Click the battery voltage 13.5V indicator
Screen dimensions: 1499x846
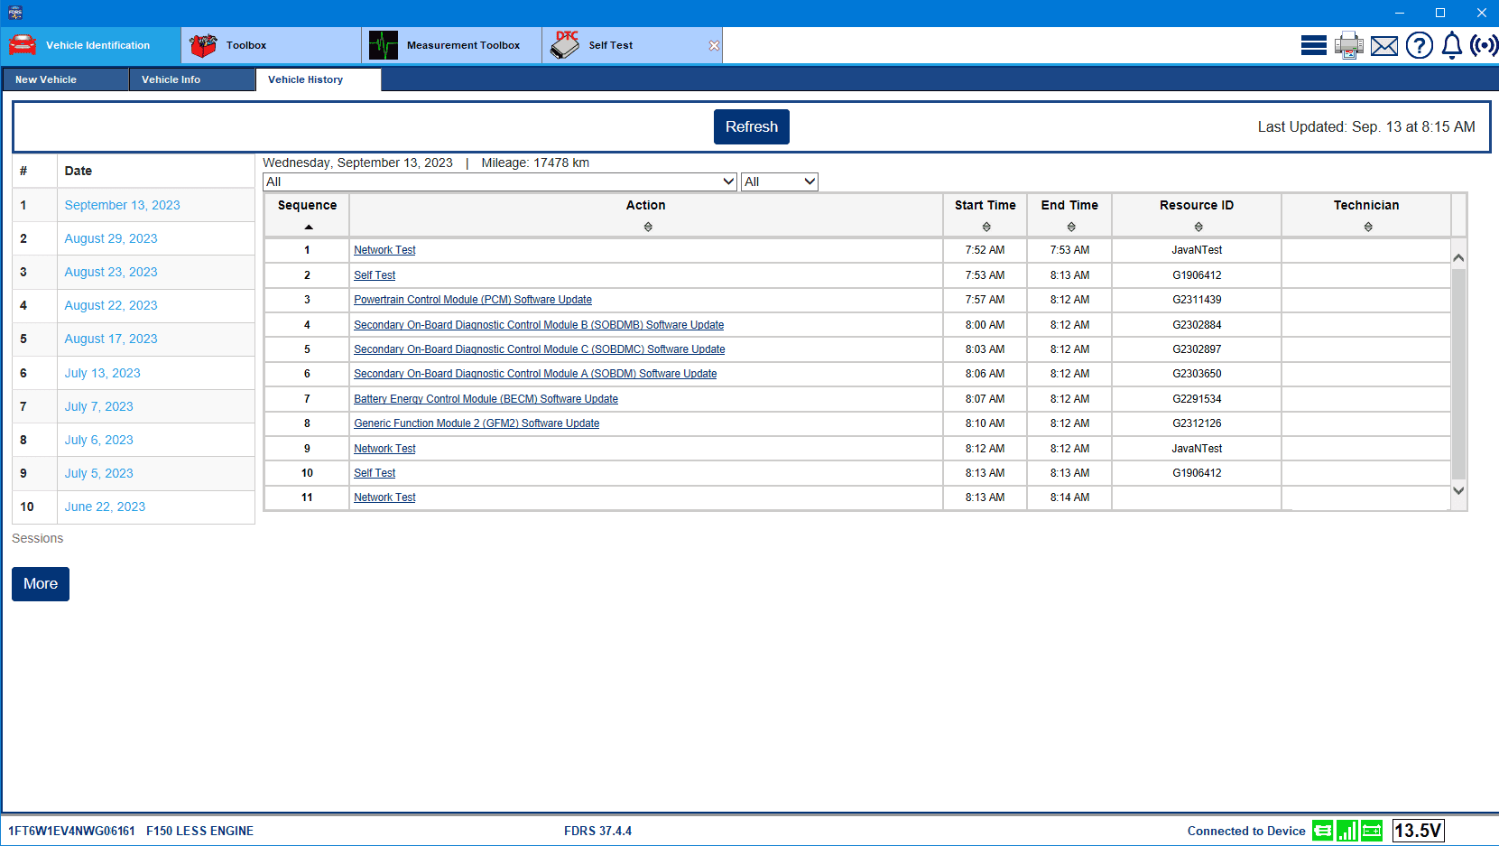[x=1418, y=831]
